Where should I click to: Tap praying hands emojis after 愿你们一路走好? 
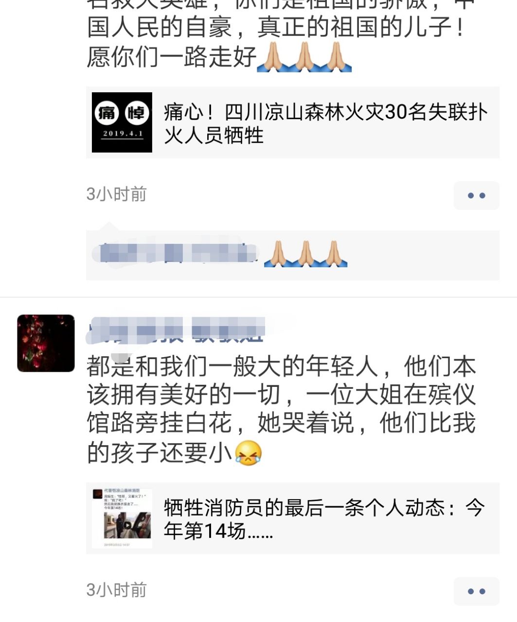tap(304, 57)
